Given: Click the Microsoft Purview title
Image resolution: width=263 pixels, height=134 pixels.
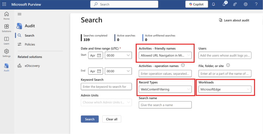Looking at the screenshot, I should (x=26, y=4).
